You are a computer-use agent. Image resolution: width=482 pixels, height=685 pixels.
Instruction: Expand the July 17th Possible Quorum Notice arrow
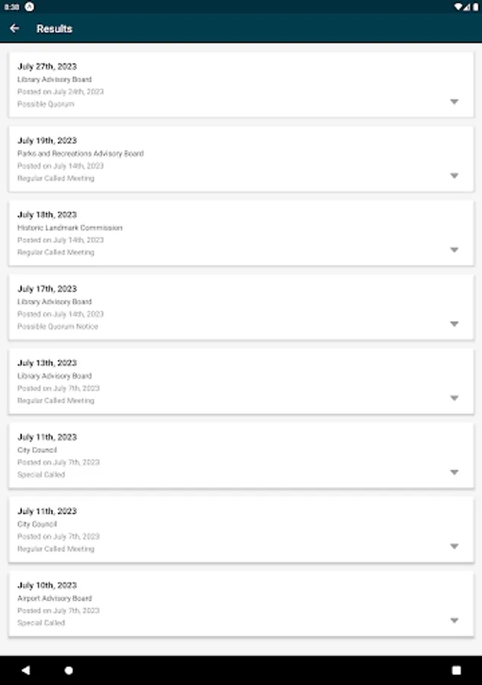coord(454,324)
